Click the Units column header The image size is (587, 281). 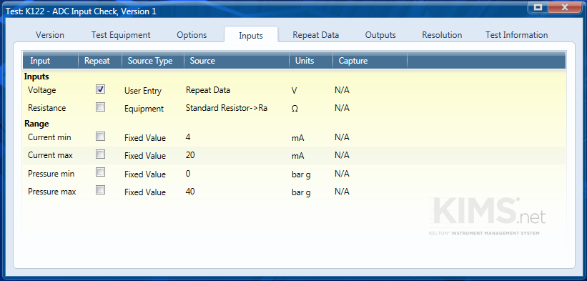pyautogui.click(x=311, y=61)
